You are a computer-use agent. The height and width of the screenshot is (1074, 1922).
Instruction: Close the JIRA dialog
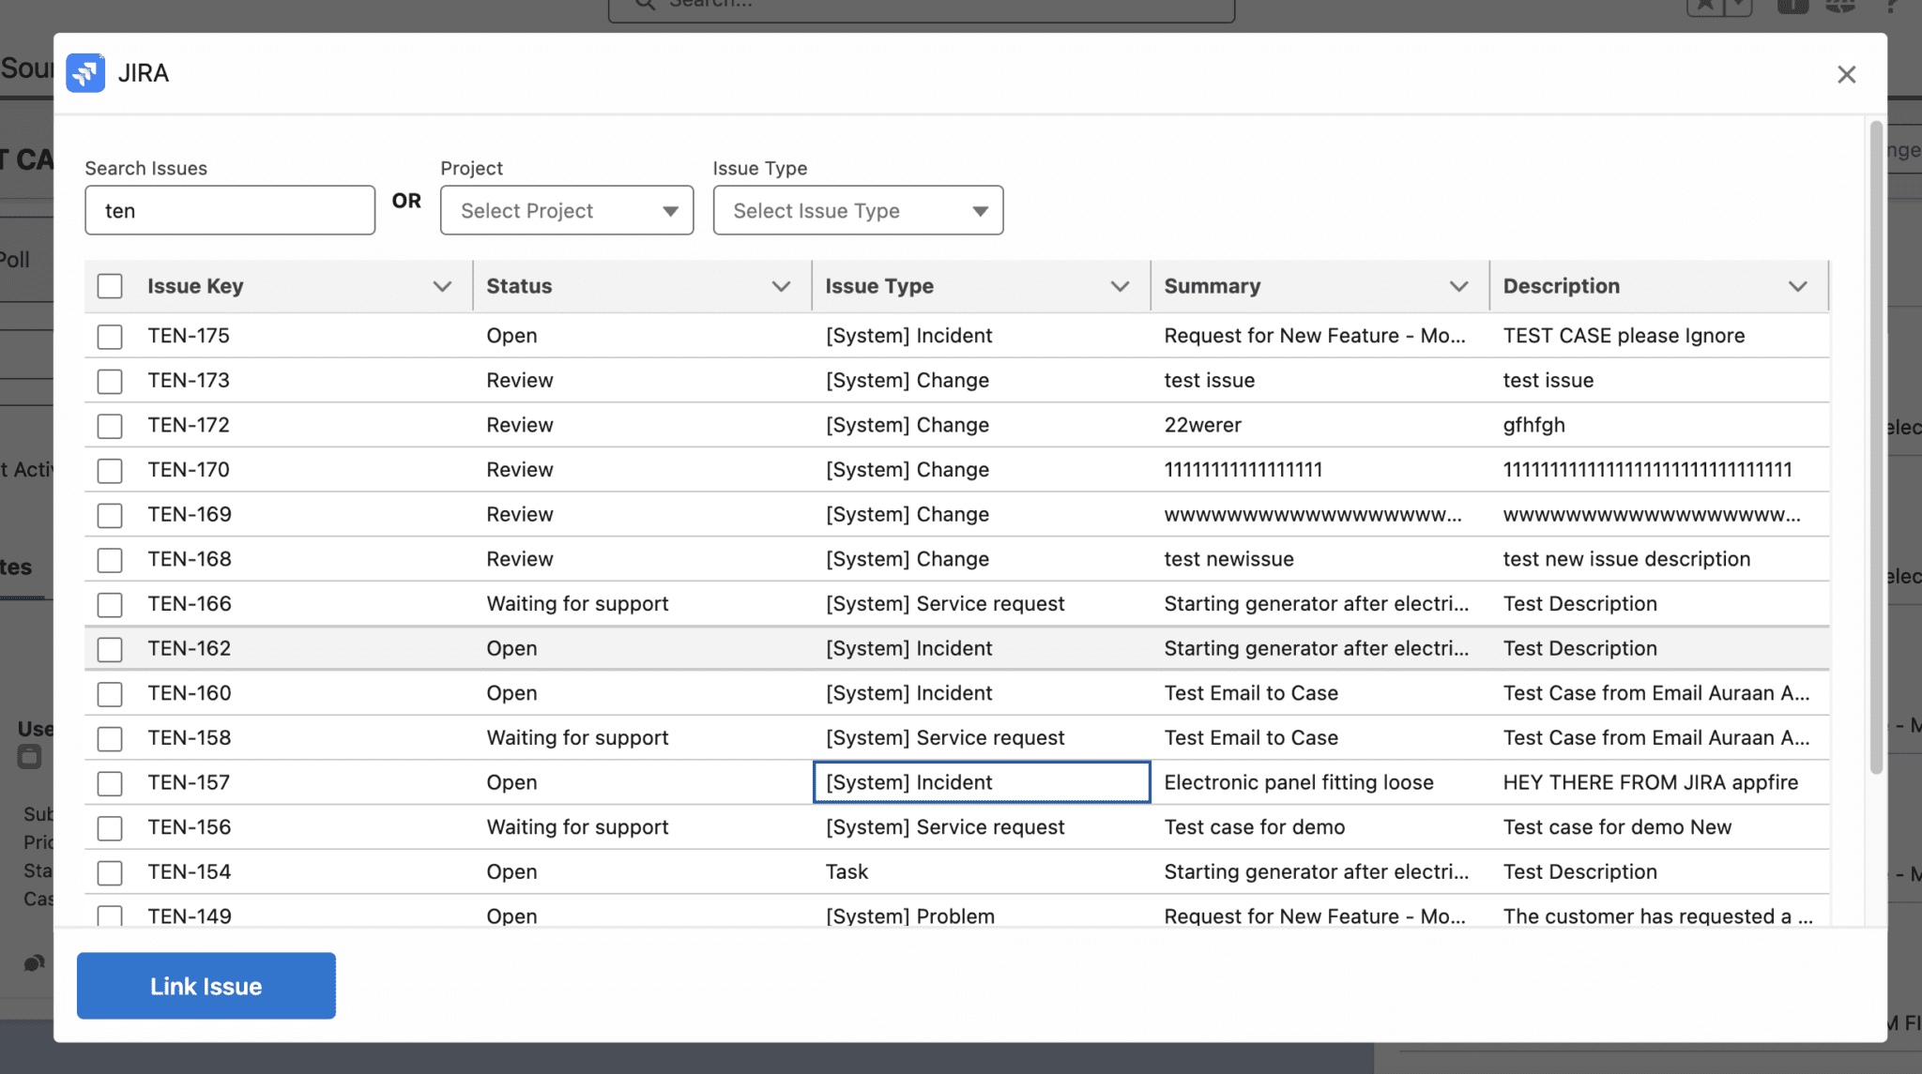coord(1847,74)
